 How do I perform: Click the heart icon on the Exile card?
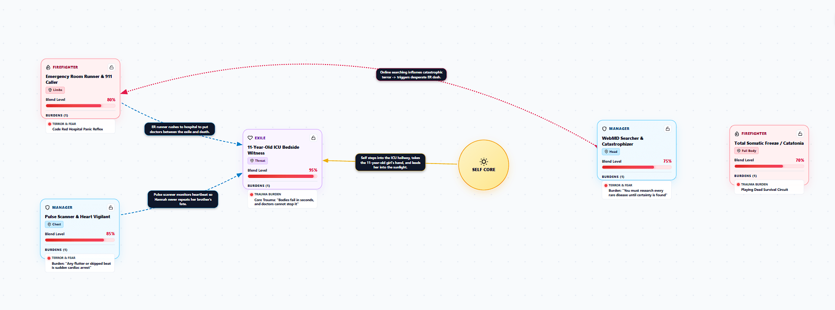250,138
